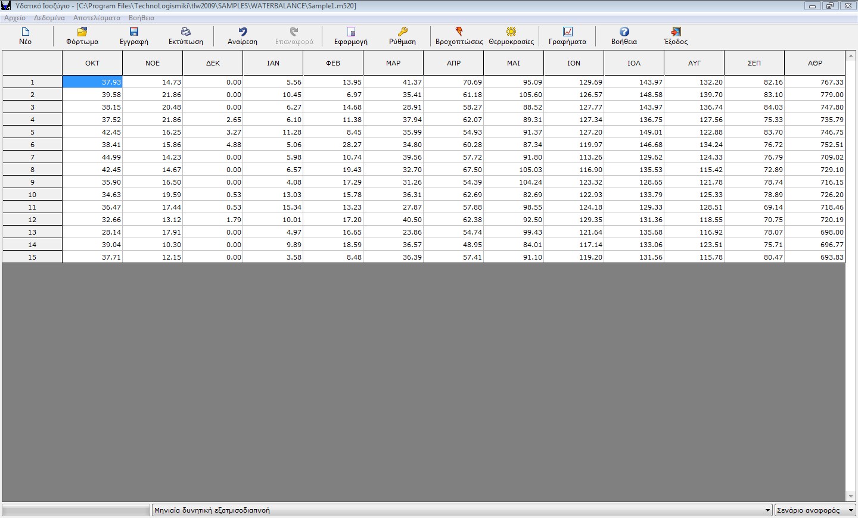Click the ΜΑΙ column header
Viewport: 858px width, 518px height.
514,63
